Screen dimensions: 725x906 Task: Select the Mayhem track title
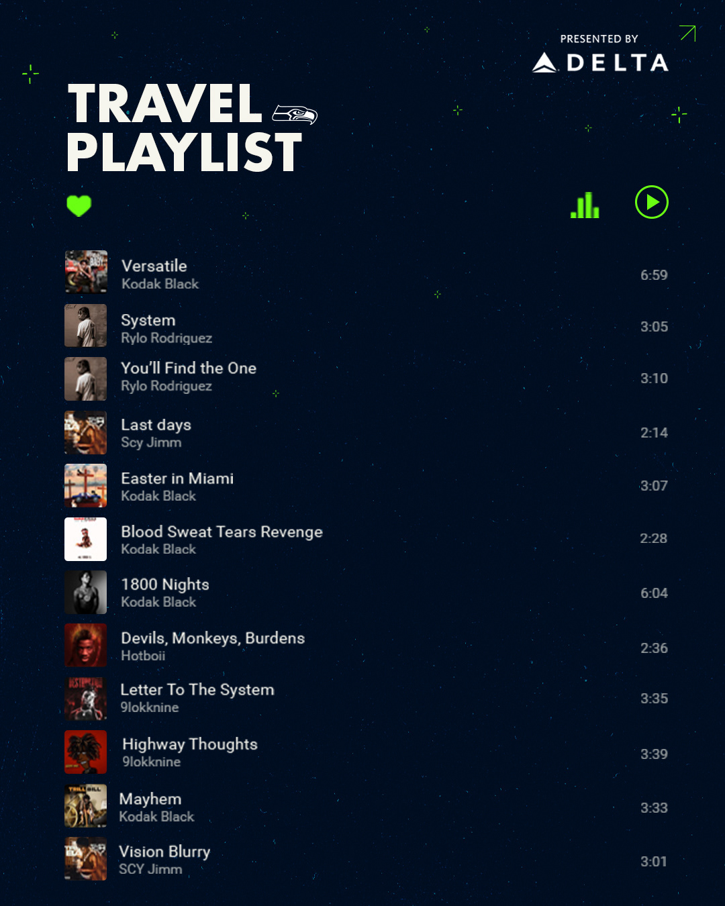tap(150, 799)
